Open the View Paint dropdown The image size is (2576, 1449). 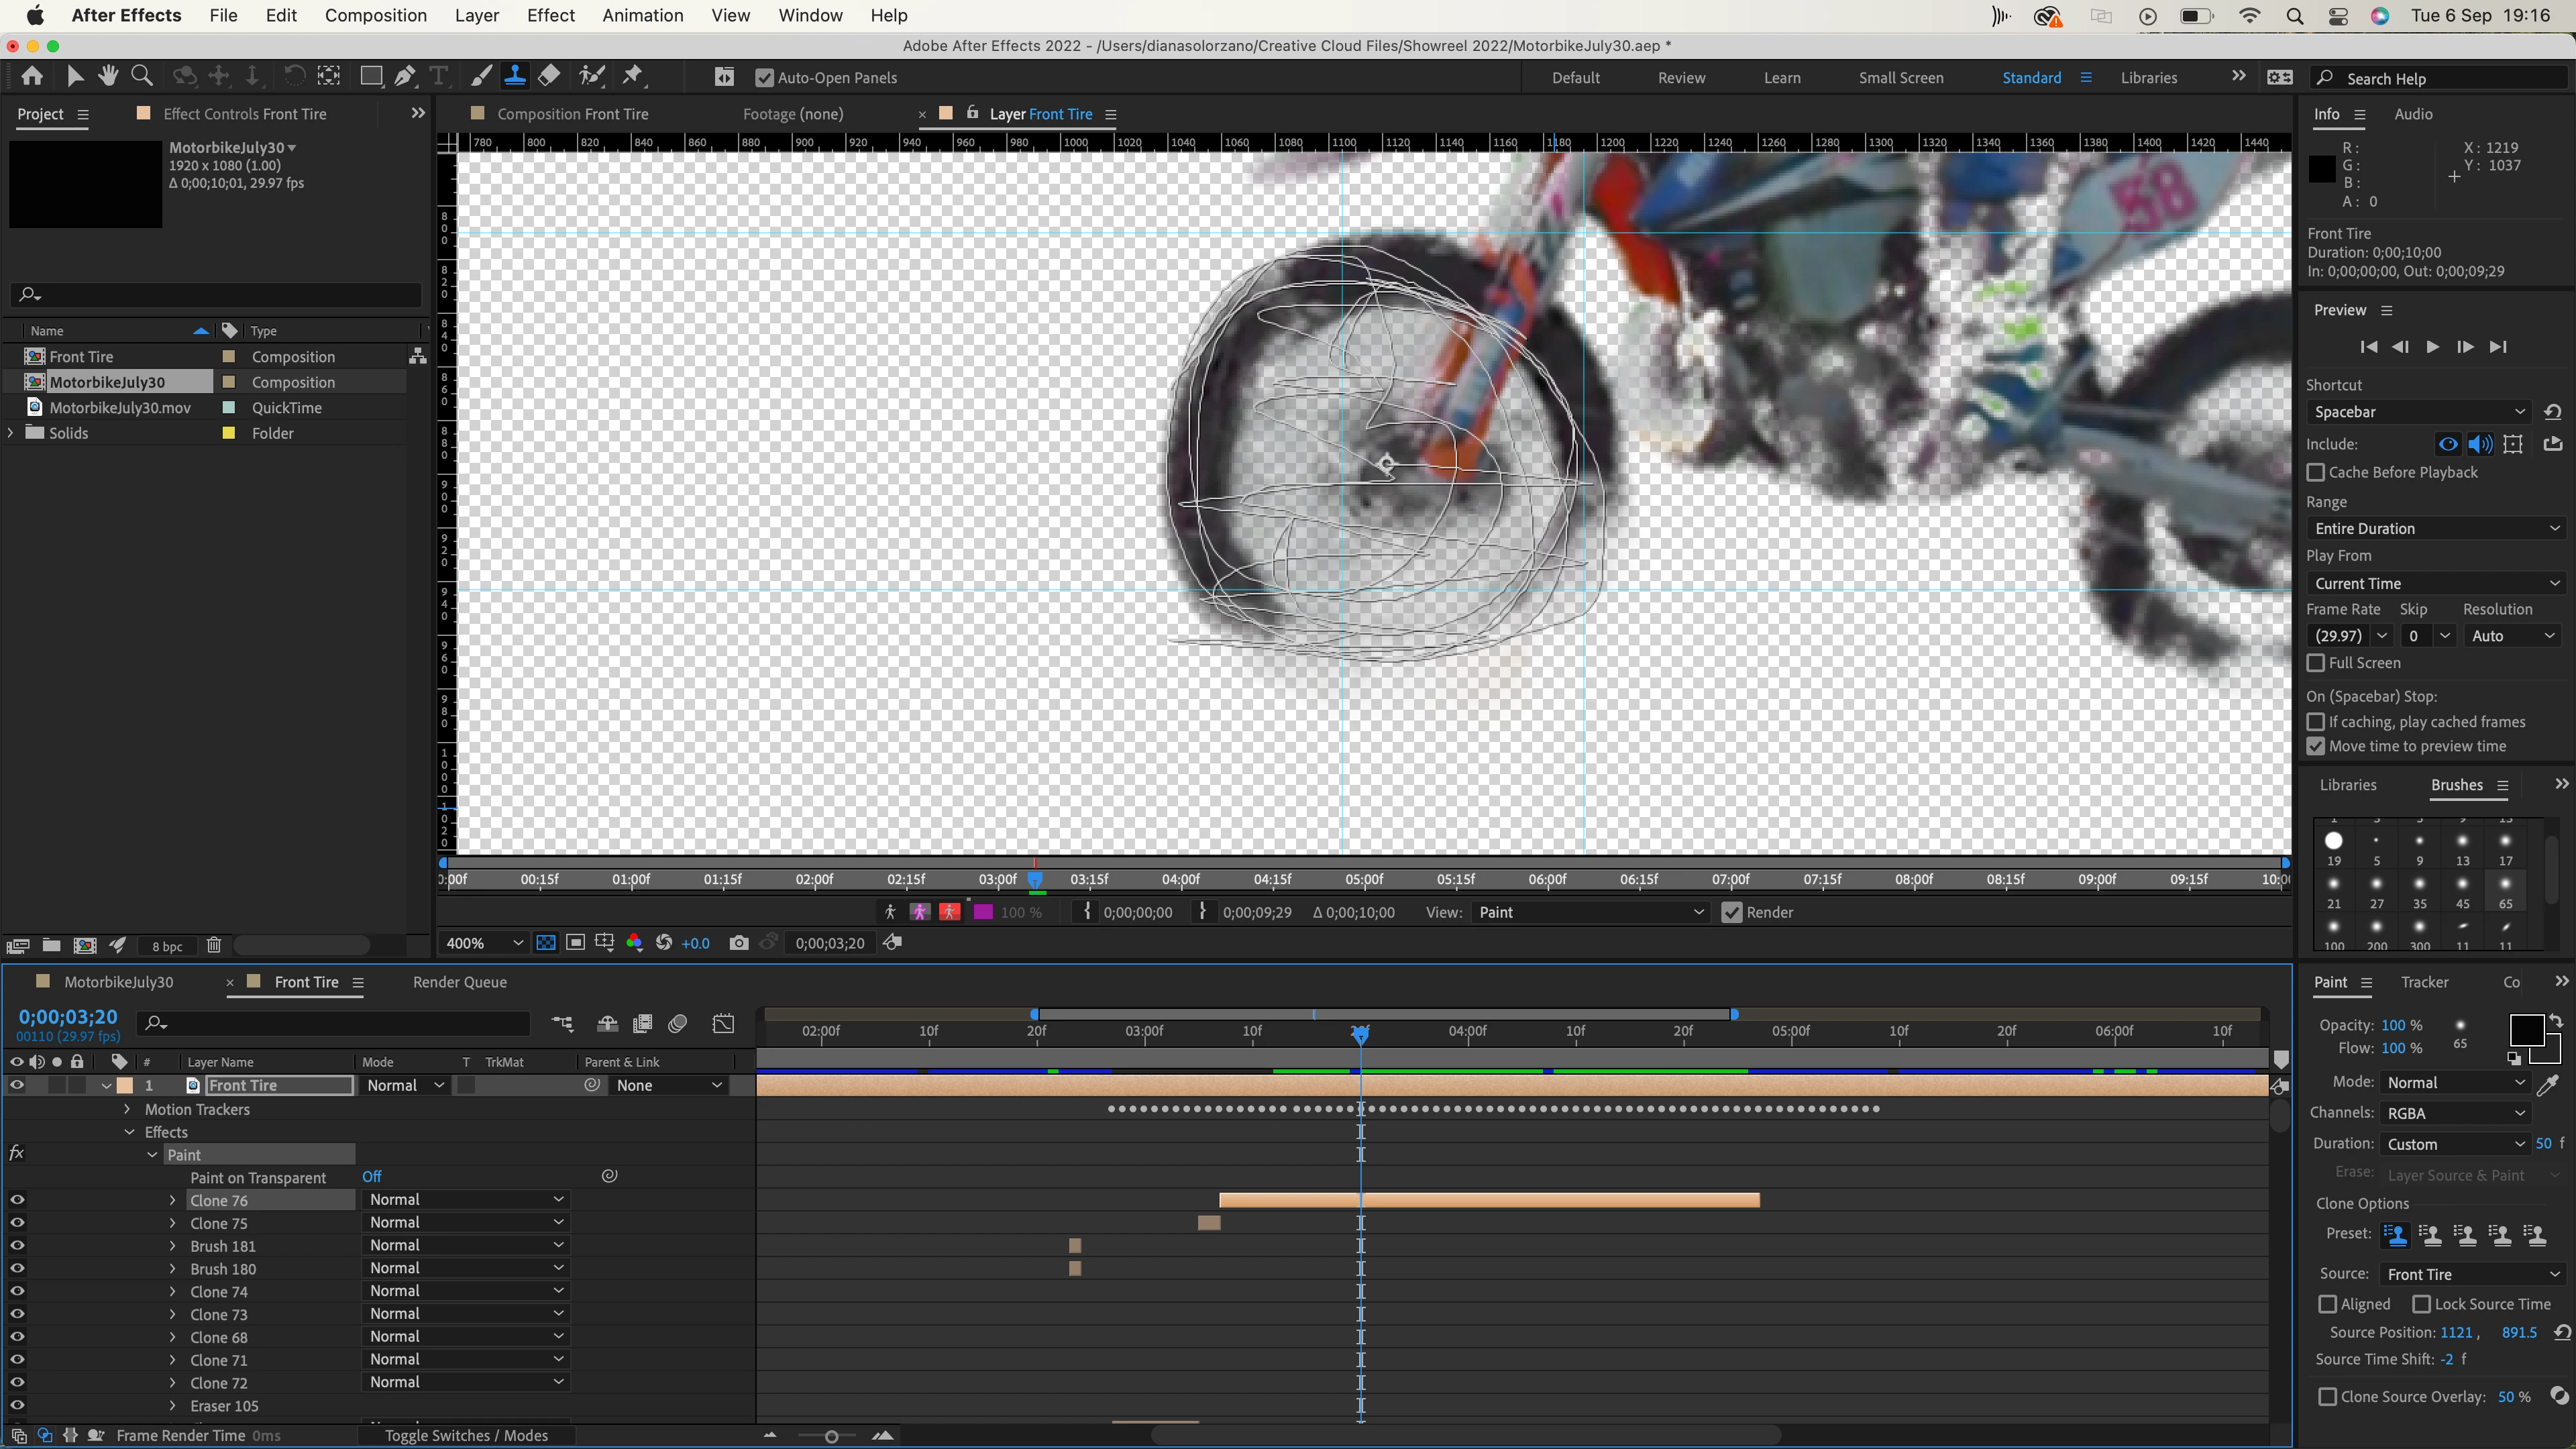[1589, 912]
